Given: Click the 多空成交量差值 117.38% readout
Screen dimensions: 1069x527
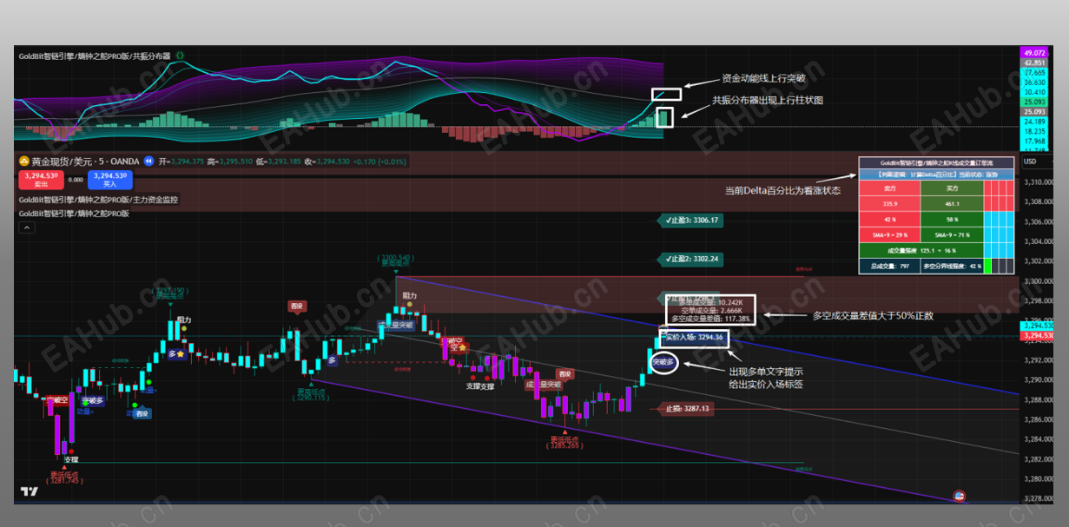Looking at the screenshot, I should pyautogui.click(x=711, y=319).
